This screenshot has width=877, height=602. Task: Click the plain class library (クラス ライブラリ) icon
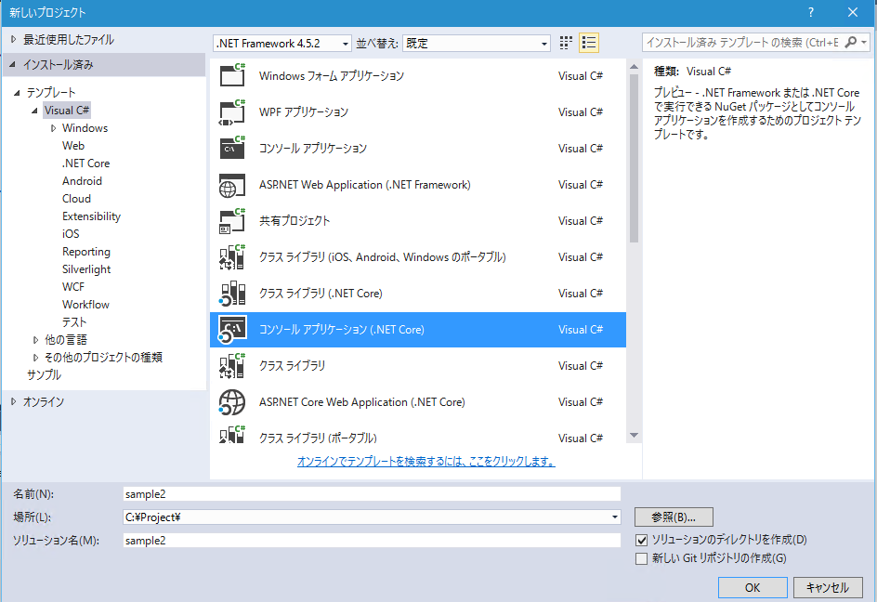coord(232,366)
